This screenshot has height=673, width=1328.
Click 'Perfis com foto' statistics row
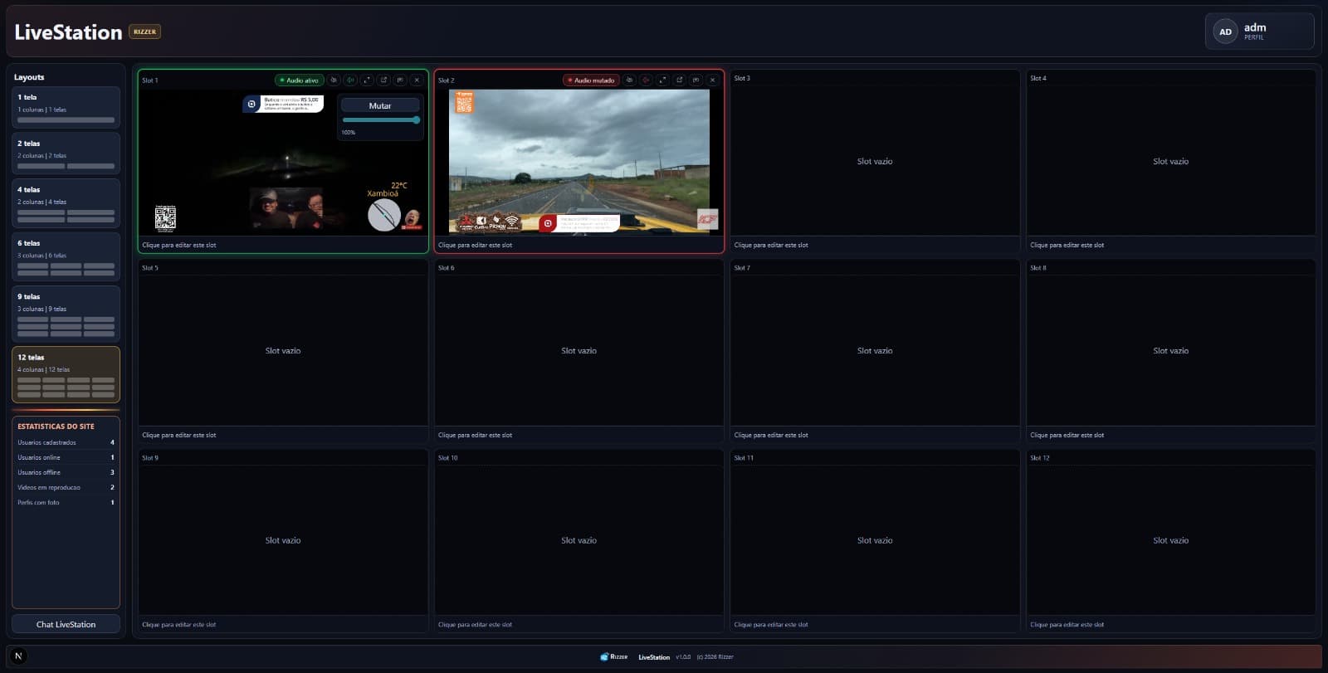66,502
